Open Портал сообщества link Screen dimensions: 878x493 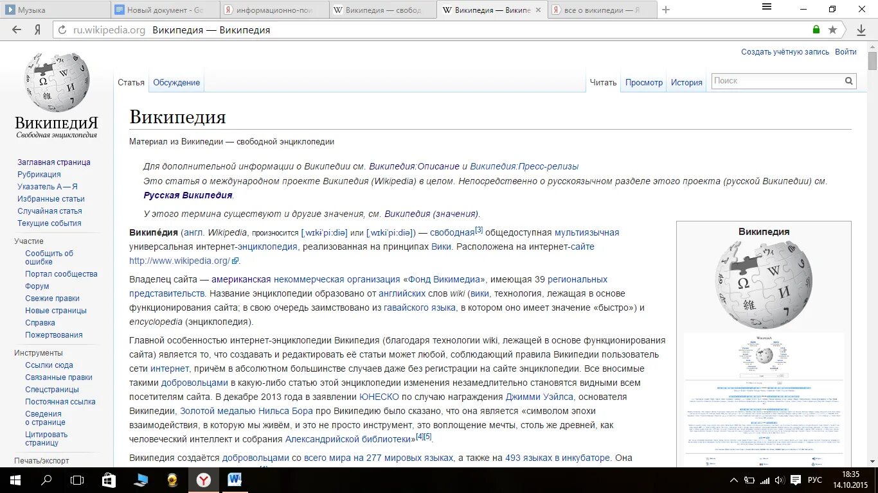coord(61,274)
